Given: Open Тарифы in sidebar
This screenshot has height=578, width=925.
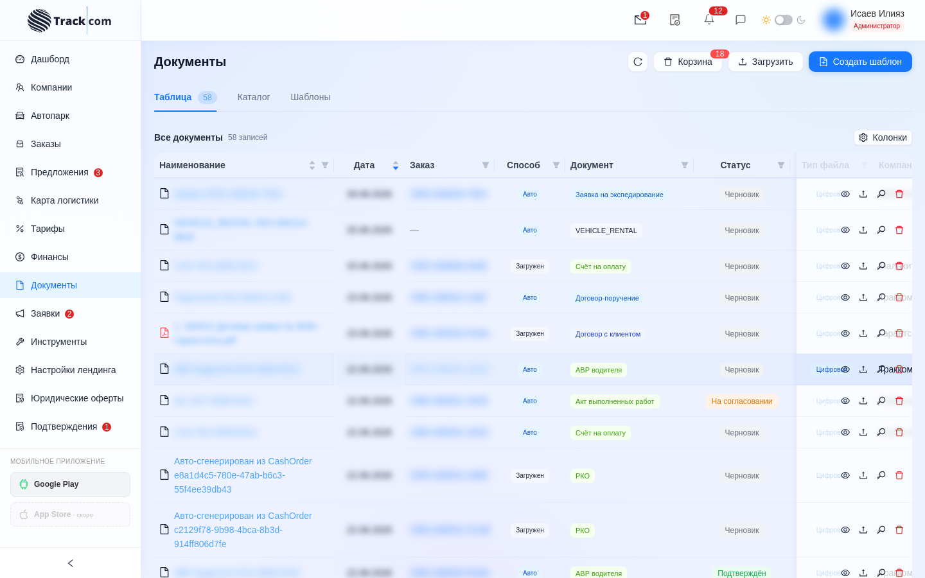Looking at the screenshot, I should click(71, 229).
